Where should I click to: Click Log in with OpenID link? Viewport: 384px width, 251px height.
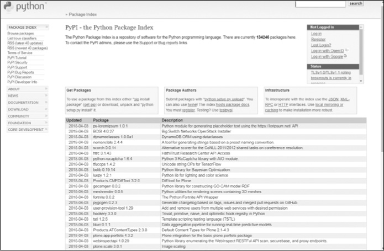tap(328, 51)
